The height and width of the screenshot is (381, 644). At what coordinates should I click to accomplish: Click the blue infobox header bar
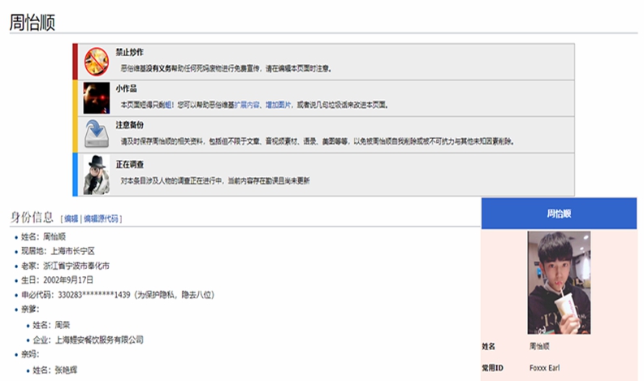pos(559,214)
